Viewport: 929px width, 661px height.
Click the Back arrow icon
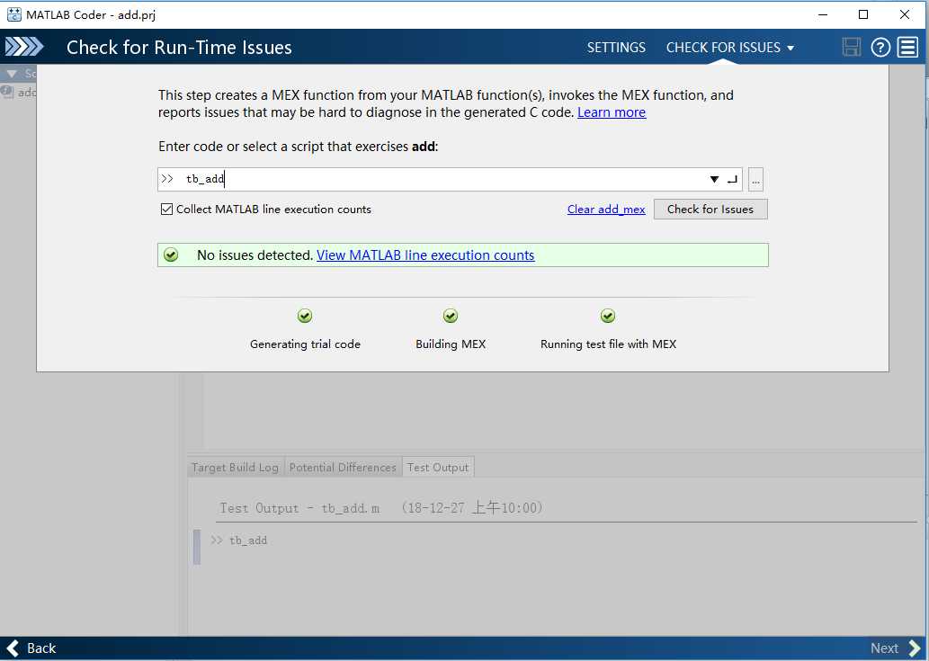click(x=13, y=648)
